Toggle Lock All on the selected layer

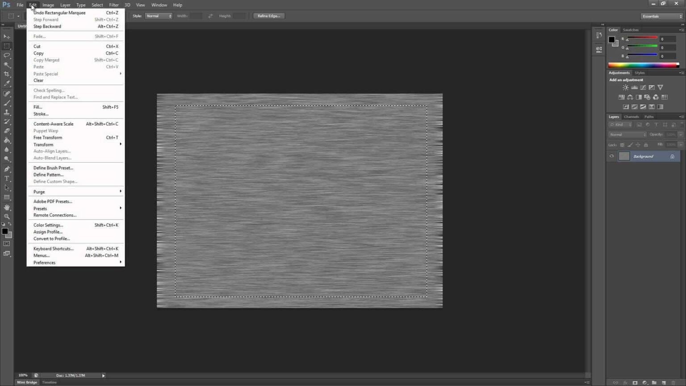[646, 145]
